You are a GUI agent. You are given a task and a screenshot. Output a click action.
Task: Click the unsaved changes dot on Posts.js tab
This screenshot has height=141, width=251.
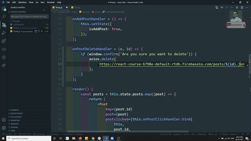point(67,7)
